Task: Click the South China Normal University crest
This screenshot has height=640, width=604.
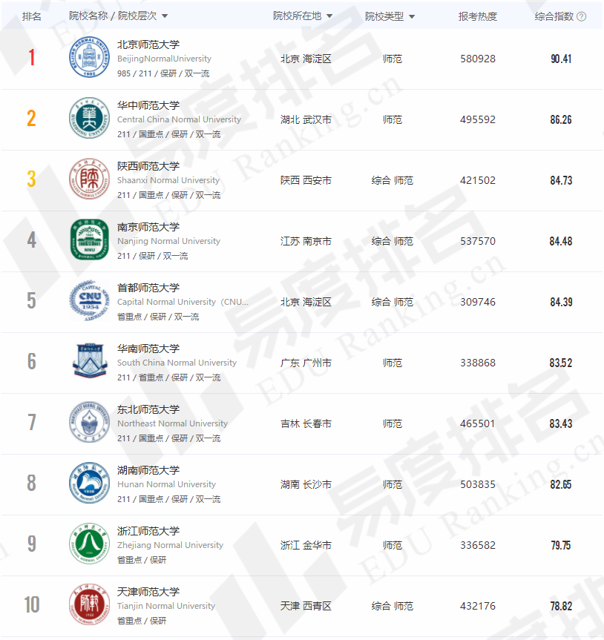Action: (90, 360)
